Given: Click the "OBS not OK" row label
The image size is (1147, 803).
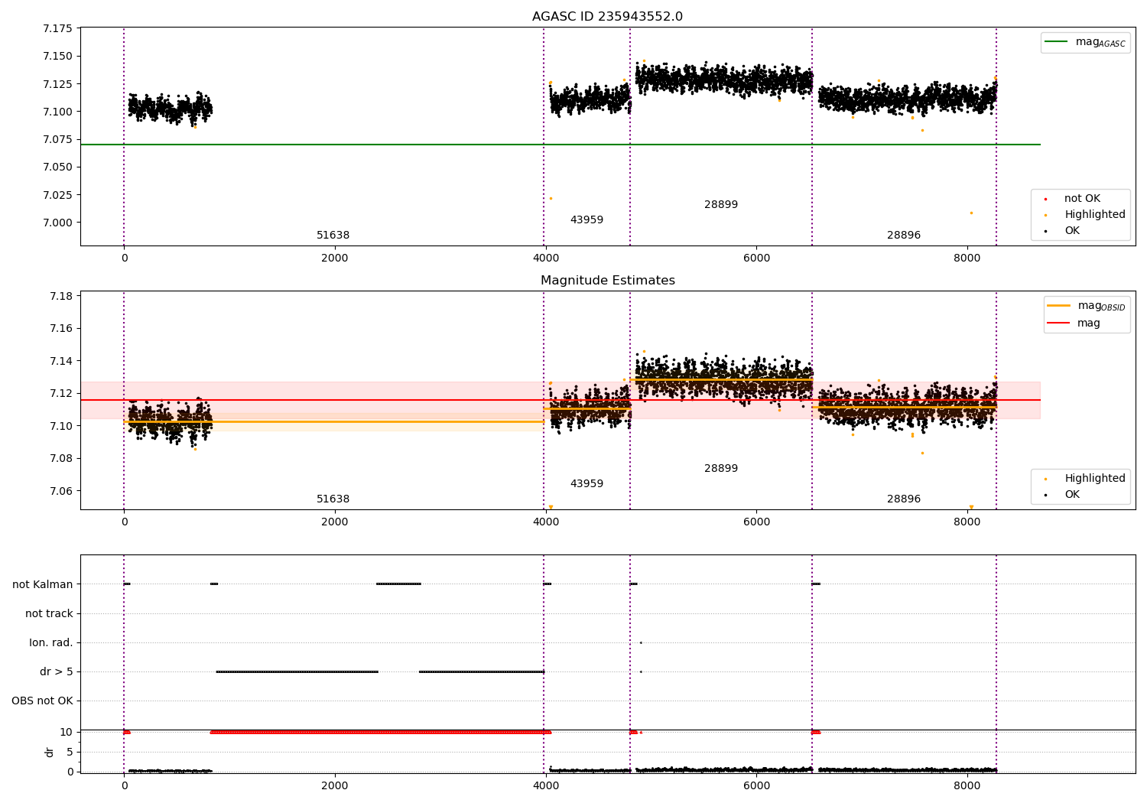Looking at the screenshot, I should click(42, 701).
